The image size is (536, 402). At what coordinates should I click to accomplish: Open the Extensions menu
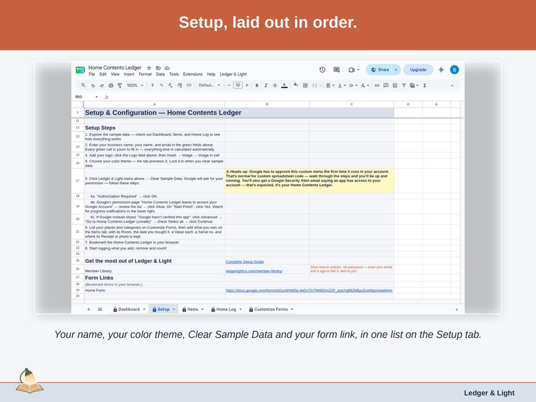point(193,74)
